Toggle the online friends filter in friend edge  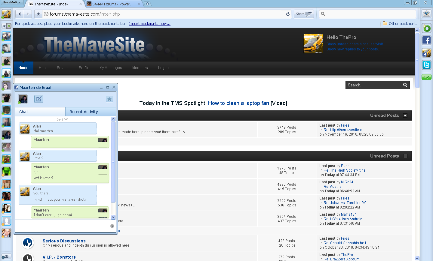9,26
